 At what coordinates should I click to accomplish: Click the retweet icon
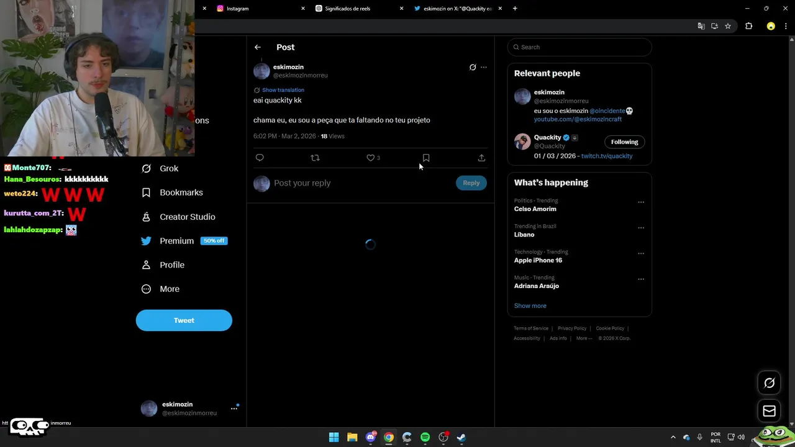coord(315,158)
